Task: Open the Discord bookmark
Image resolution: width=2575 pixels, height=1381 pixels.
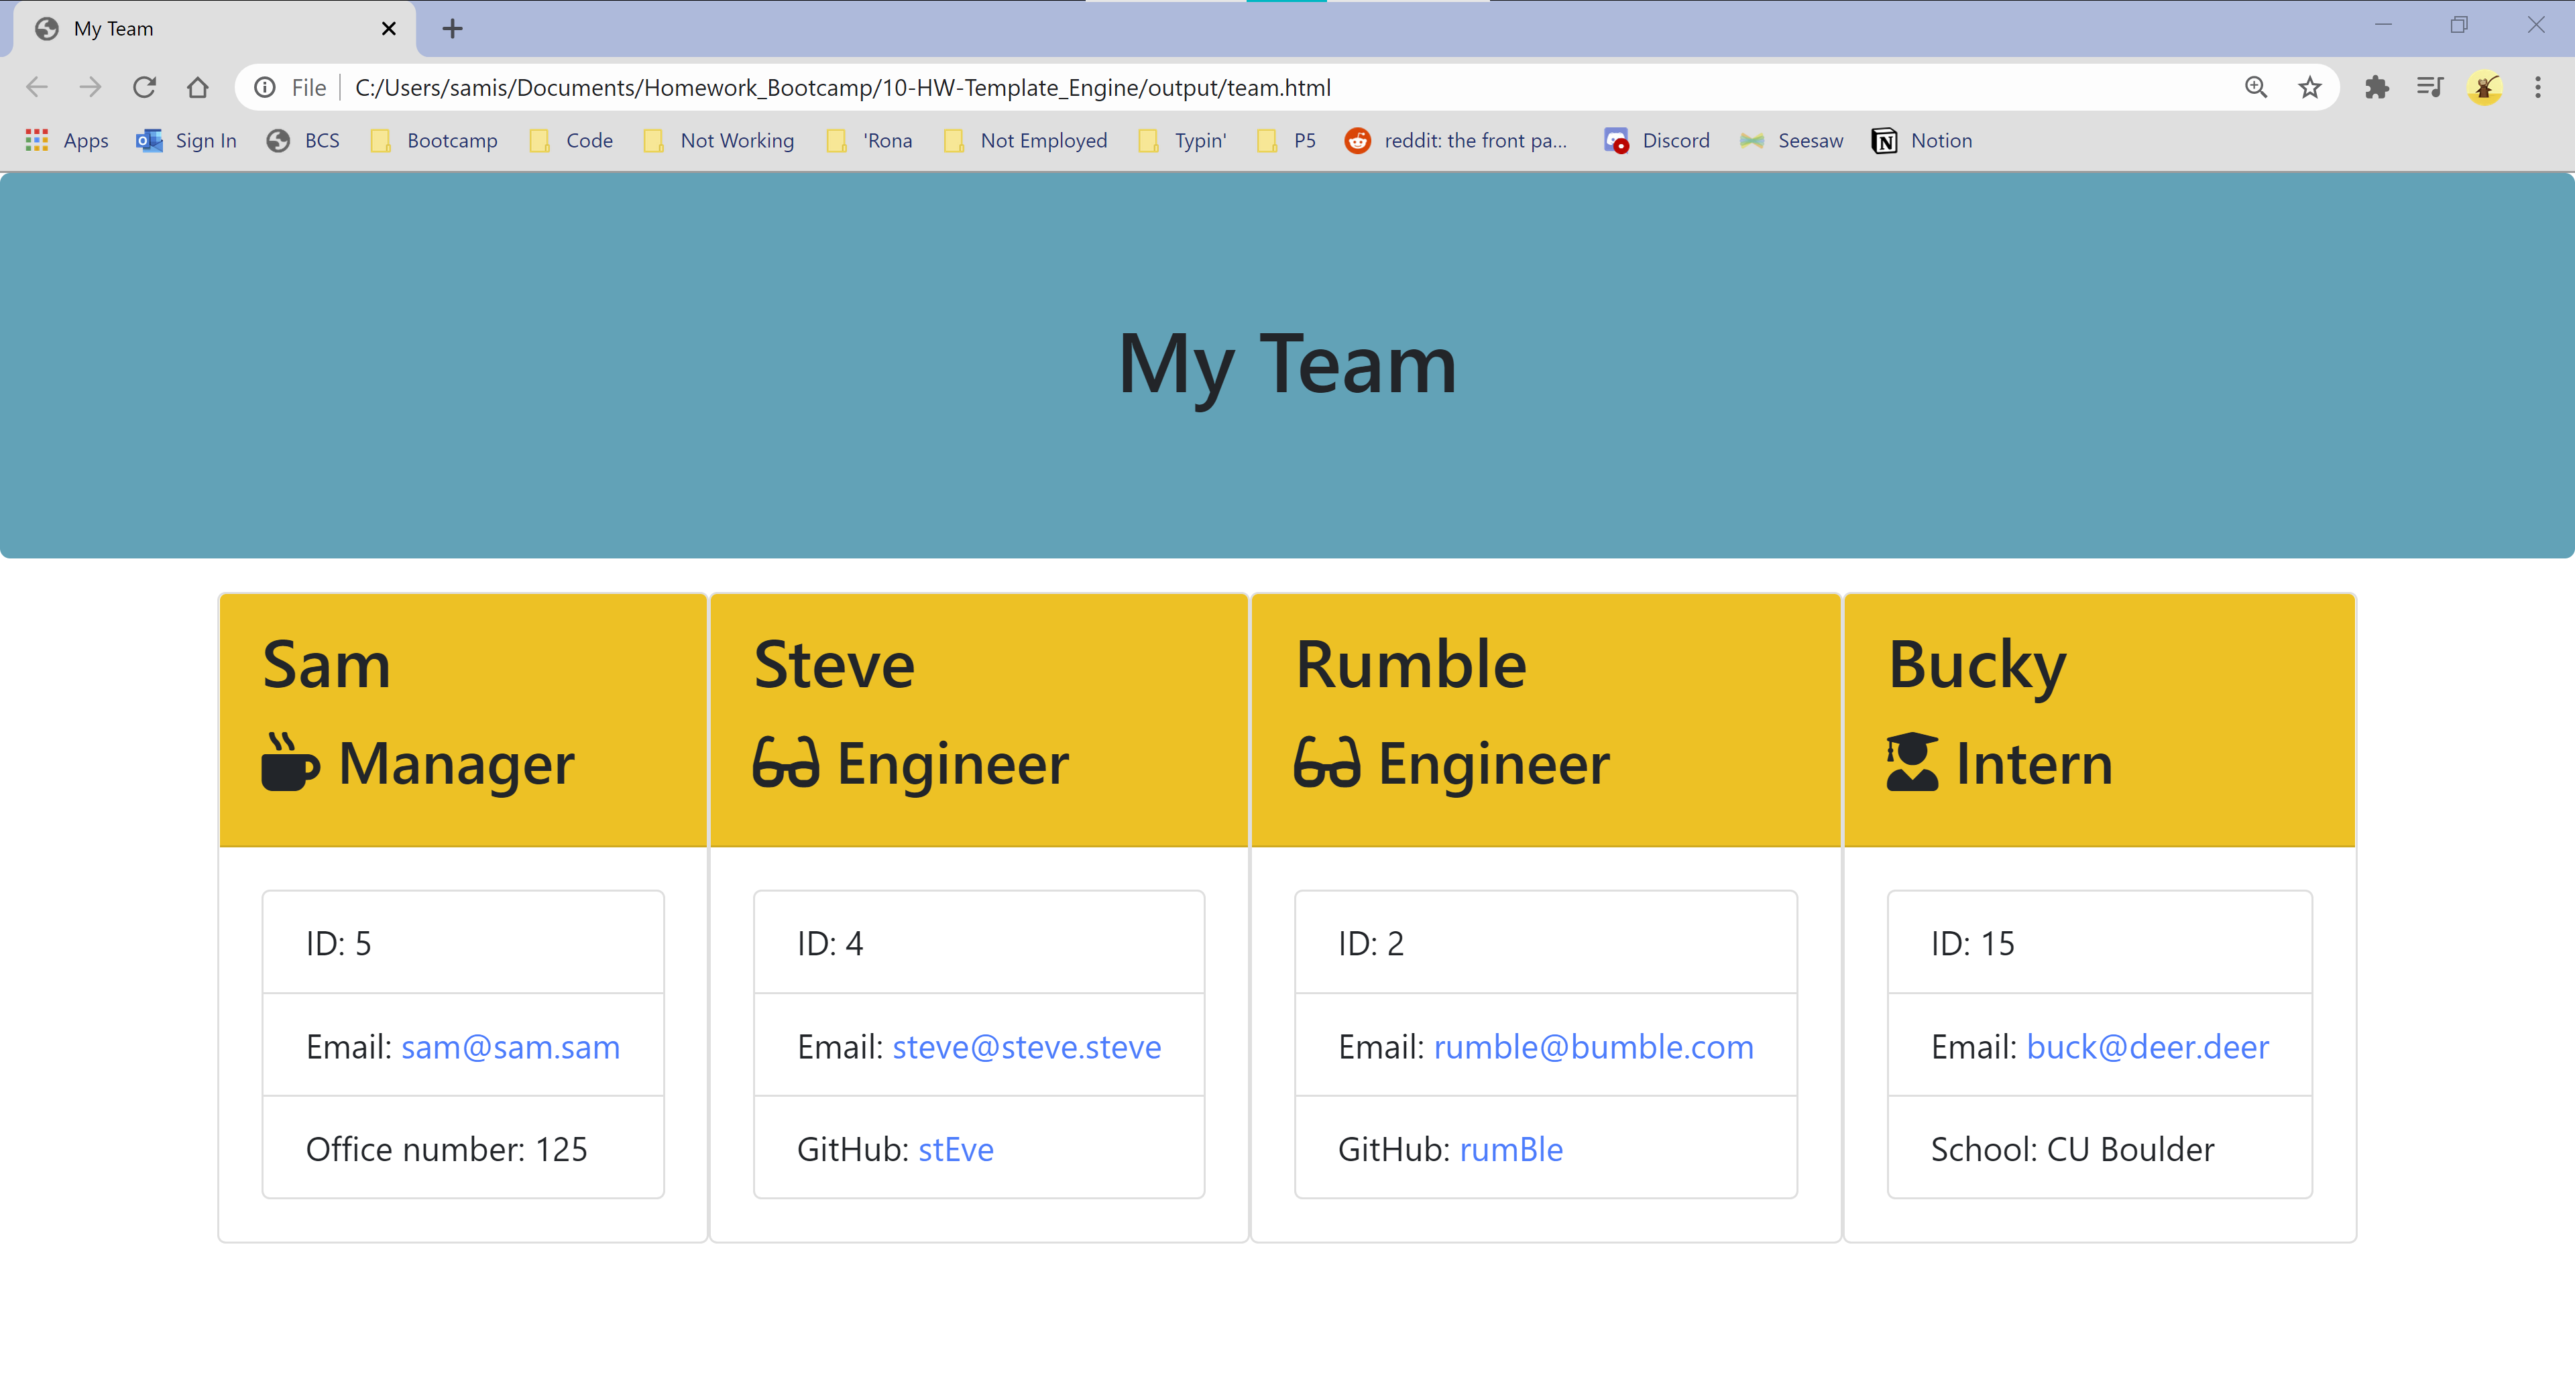Action: tap(1656, 141)
